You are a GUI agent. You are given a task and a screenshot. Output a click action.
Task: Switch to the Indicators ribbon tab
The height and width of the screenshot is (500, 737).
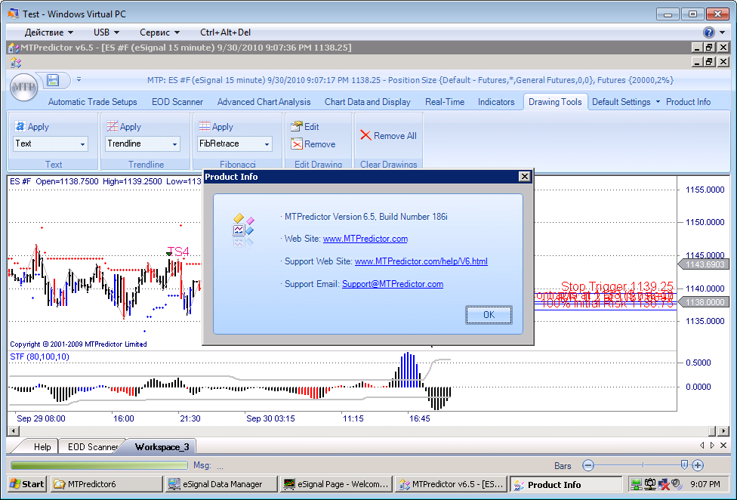496,102
